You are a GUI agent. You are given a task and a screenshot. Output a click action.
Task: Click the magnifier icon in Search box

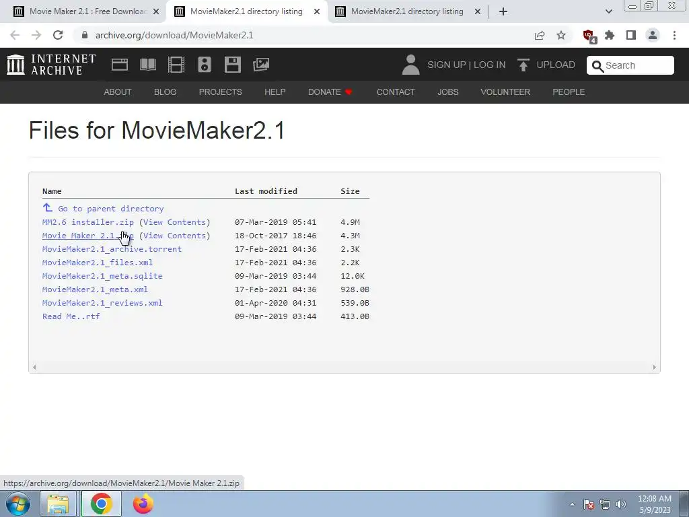(x=597, y=66)
